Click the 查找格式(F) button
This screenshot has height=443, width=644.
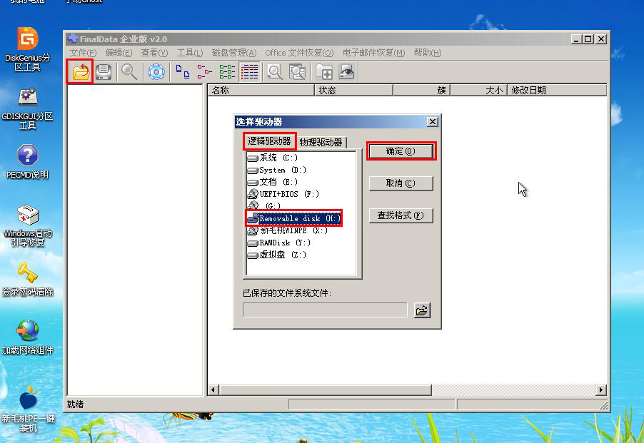pos(401,215)
